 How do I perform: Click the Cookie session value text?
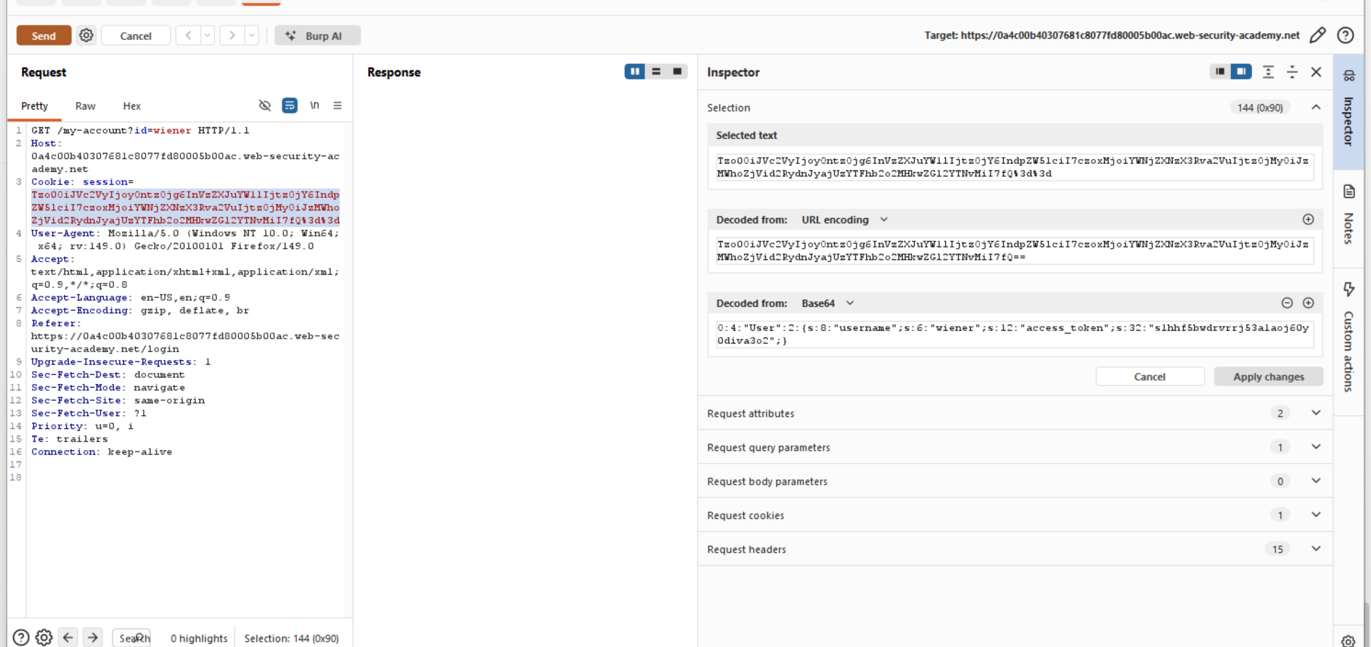click(186, 208)
